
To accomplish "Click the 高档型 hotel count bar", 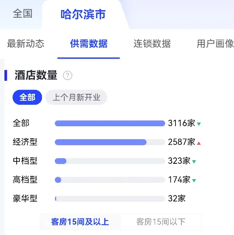I will click(110, 180).
